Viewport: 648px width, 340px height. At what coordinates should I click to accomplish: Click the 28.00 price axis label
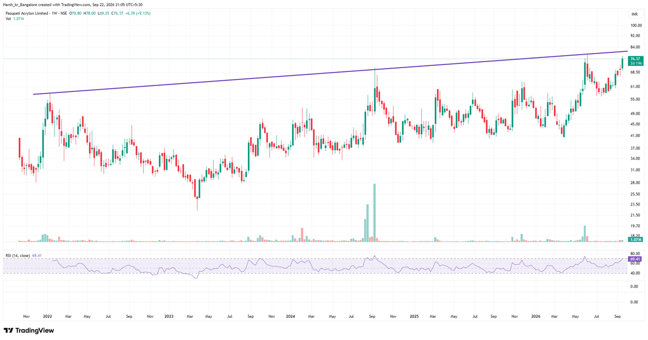pyautogui.click(x=635, y=182)
